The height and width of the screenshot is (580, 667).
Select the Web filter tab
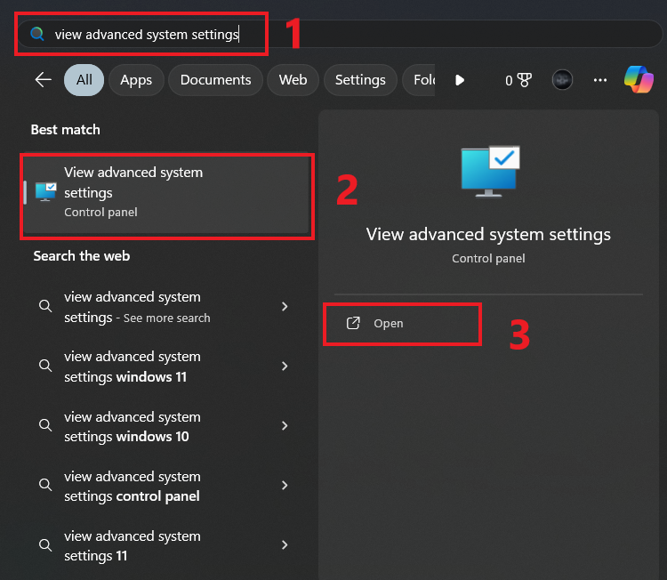click(293, 80)
